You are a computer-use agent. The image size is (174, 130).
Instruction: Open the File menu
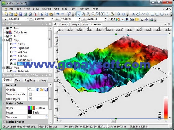point(11,9)
